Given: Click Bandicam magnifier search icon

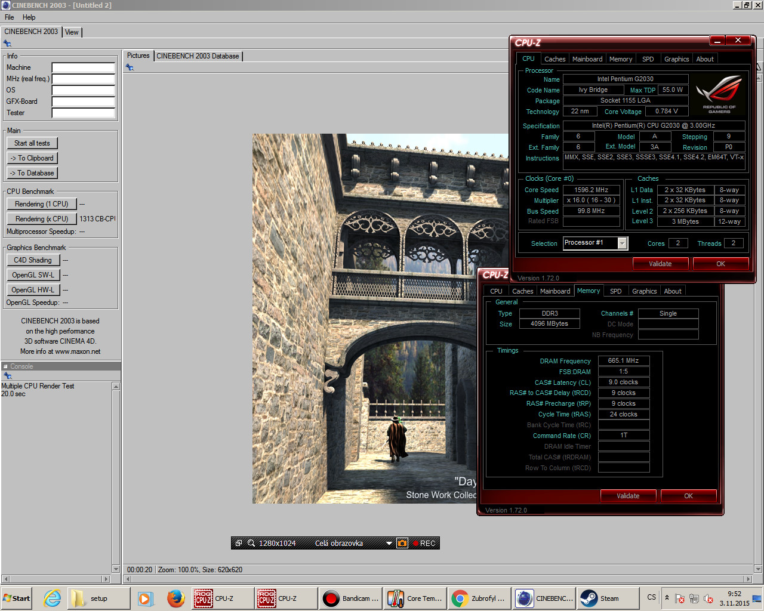Looking at the screenshot, I should click(251, 543).
